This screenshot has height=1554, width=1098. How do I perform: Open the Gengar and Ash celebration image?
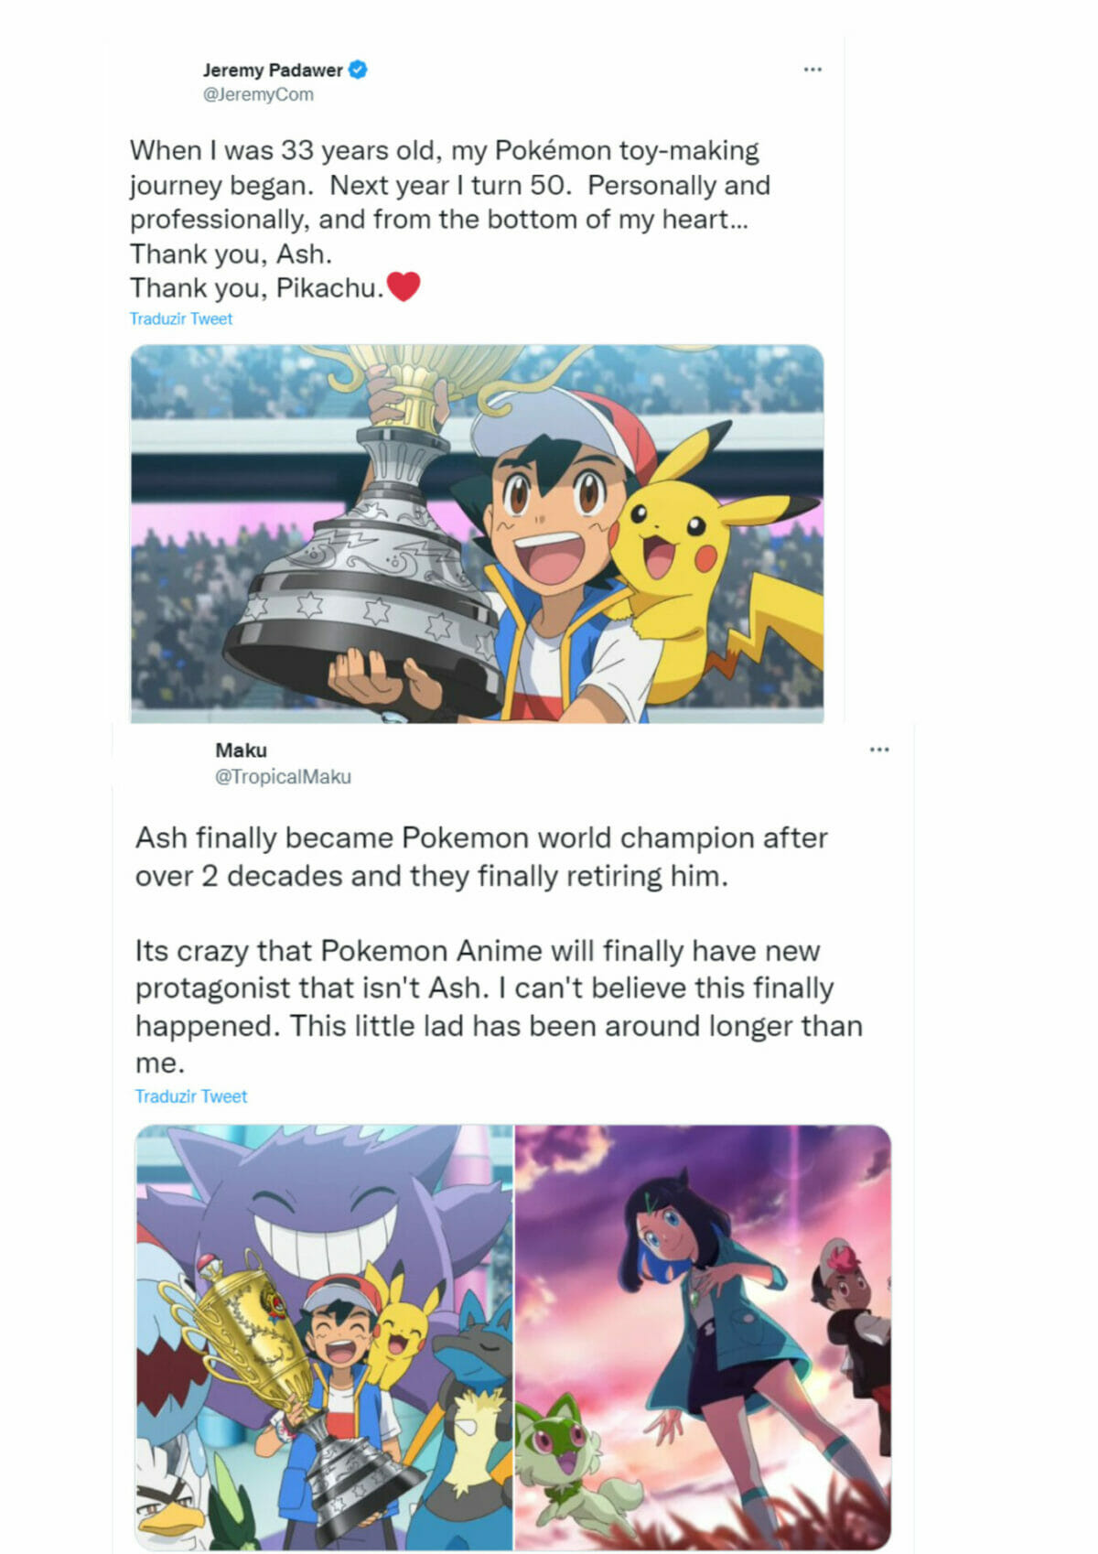324,1337
